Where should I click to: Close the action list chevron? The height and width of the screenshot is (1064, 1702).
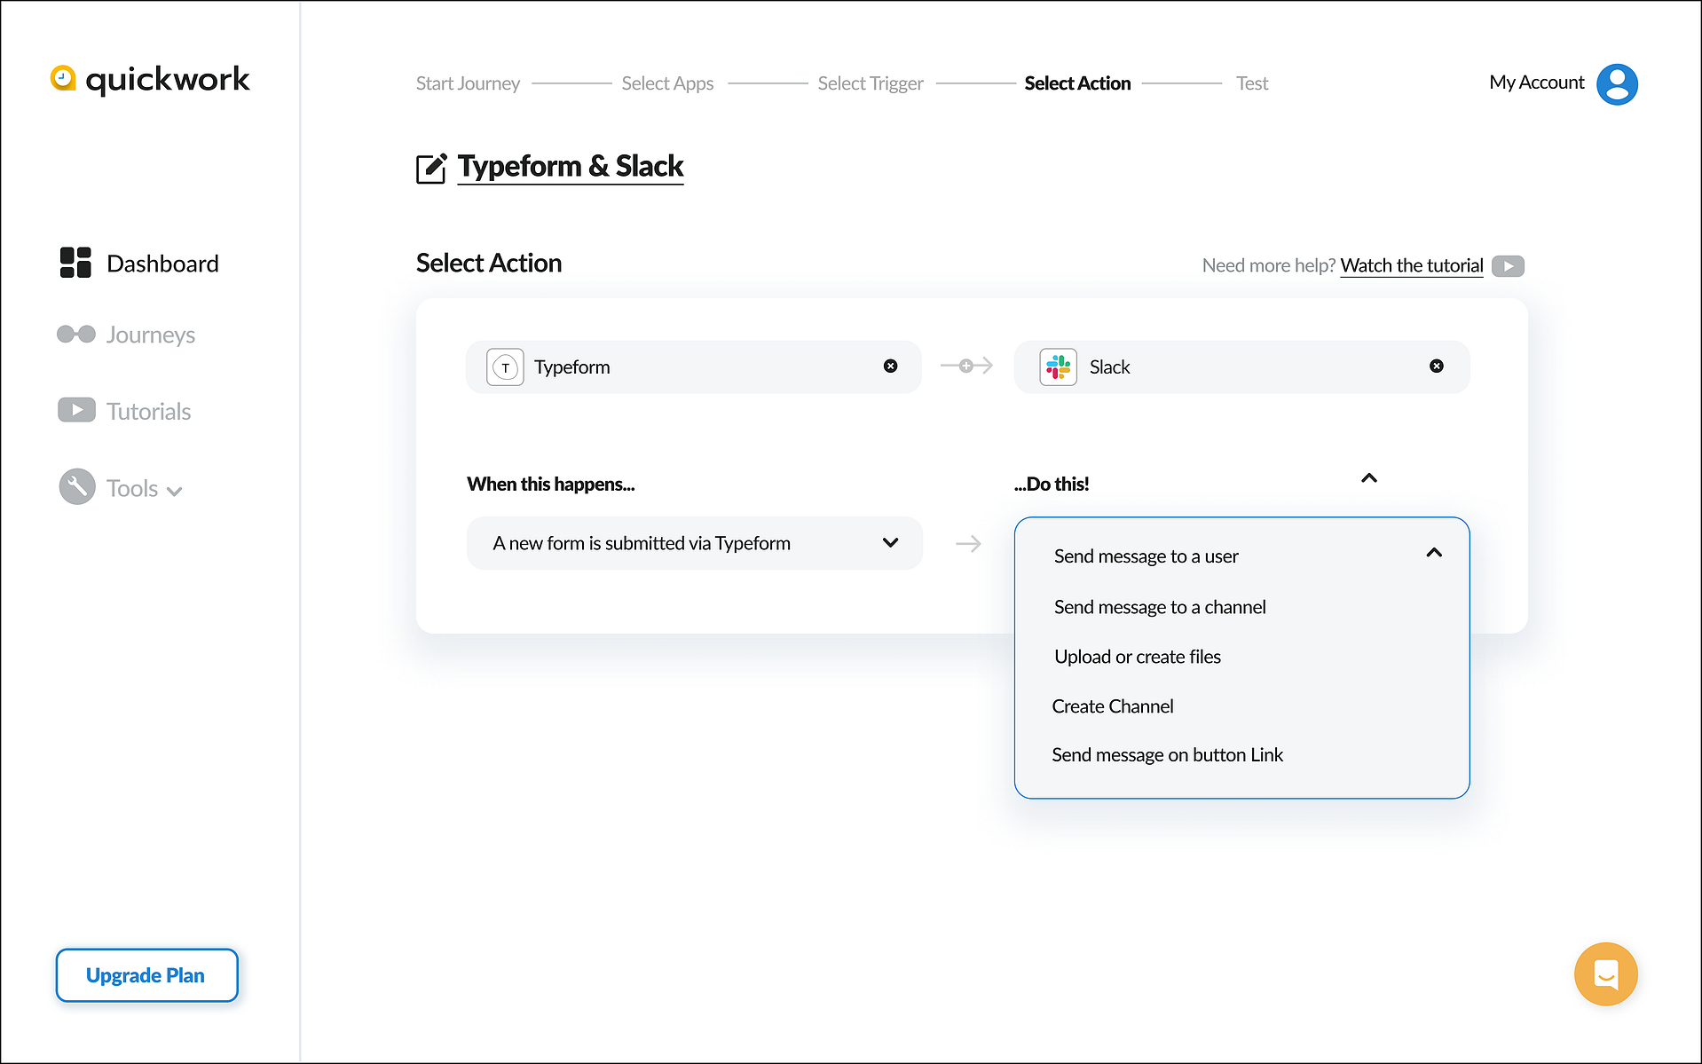[x=1434, y=553]
